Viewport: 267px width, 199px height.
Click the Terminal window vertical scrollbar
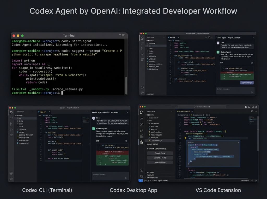pos(126,86)
